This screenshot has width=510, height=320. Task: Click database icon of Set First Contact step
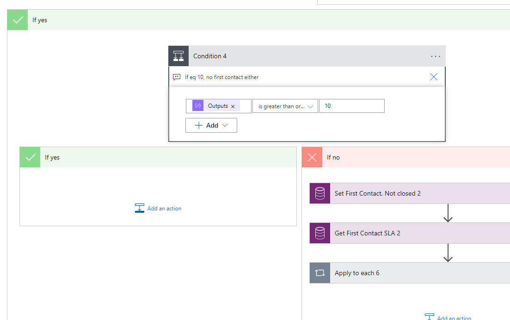tap(320, 193)
